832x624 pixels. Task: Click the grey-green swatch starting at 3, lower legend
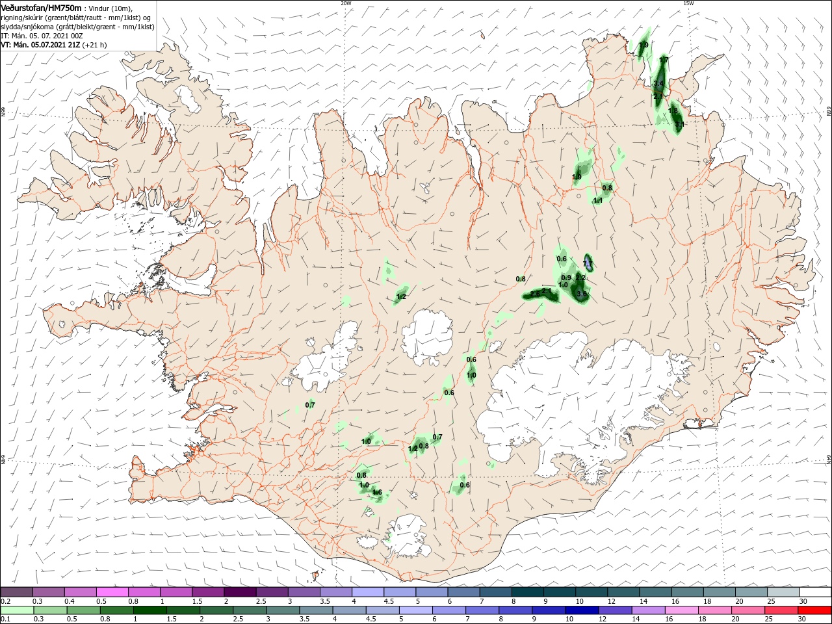(x=283, y=610)
